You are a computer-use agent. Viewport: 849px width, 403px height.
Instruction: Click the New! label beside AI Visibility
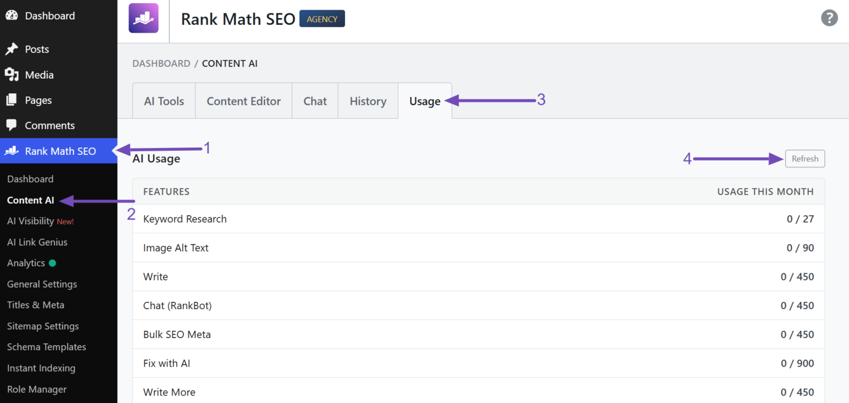click(x=65, y=222)
